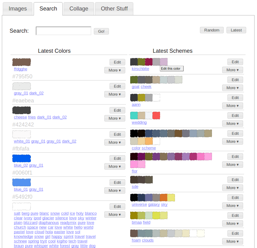Open the Collage tab
Viewport: 257px width, 248px height.
(79, 9)
